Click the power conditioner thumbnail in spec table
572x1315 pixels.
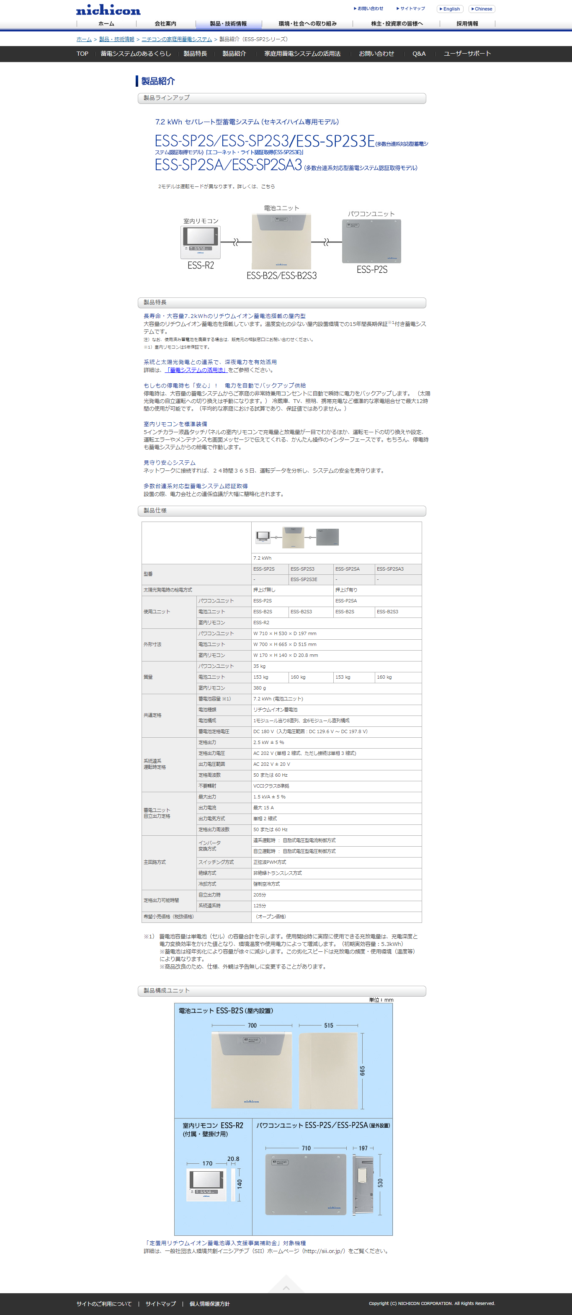coord(327,537)
